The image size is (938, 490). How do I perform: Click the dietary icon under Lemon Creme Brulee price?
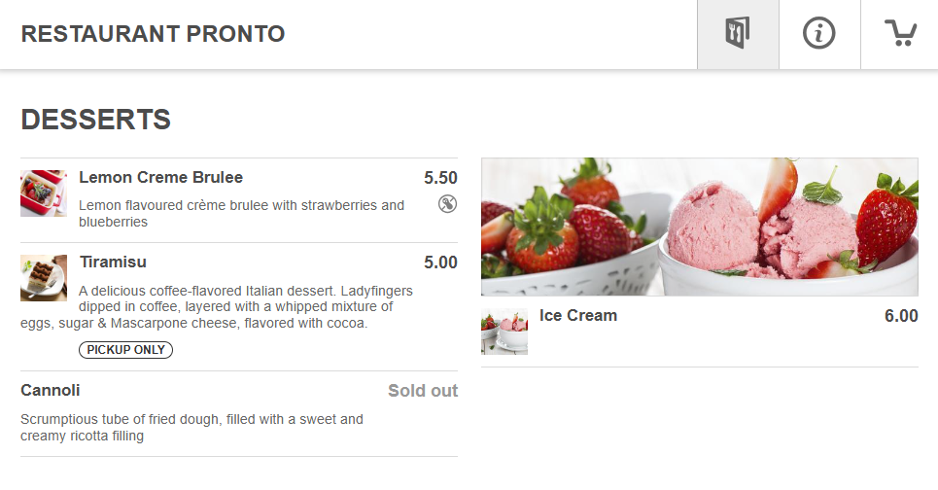pyautogui.click(x=447, y=203)
